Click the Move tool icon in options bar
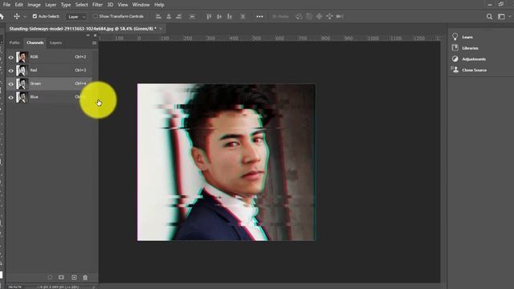 (x=17, y=16)
